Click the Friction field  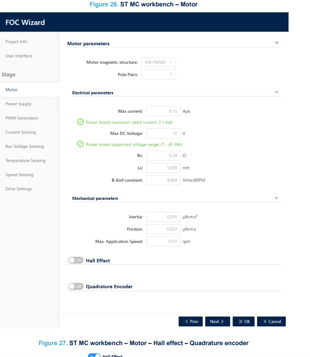[x=163, y=229]
